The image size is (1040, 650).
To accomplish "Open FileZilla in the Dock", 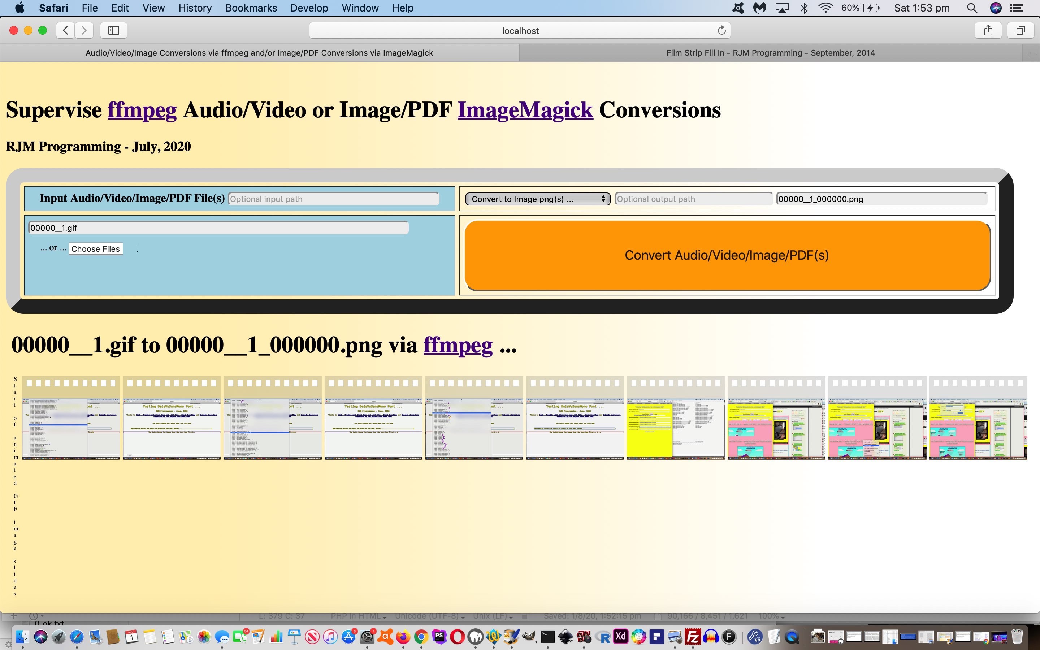I will (693, 637).
